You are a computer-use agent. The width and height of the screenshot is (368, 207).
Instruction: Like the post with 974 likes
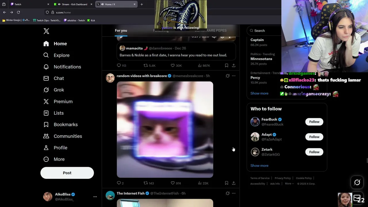point(176,183)
